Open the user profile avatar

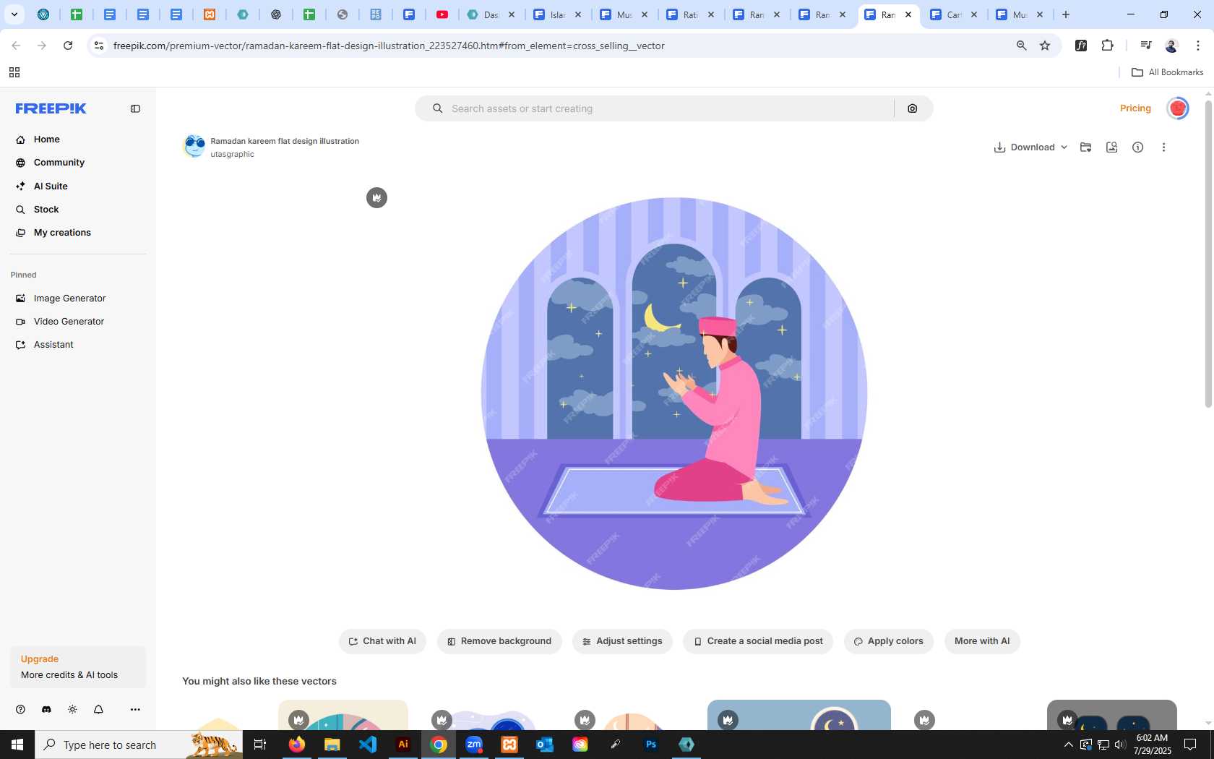click(x=1178, y=108)
